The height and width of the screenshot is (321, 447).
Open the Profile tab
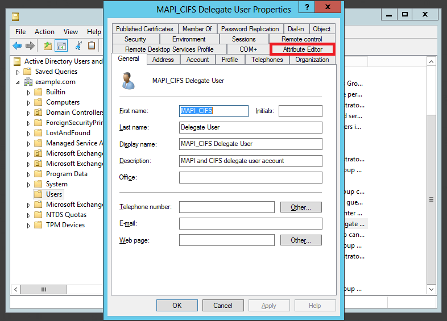[x=230, y=60]
